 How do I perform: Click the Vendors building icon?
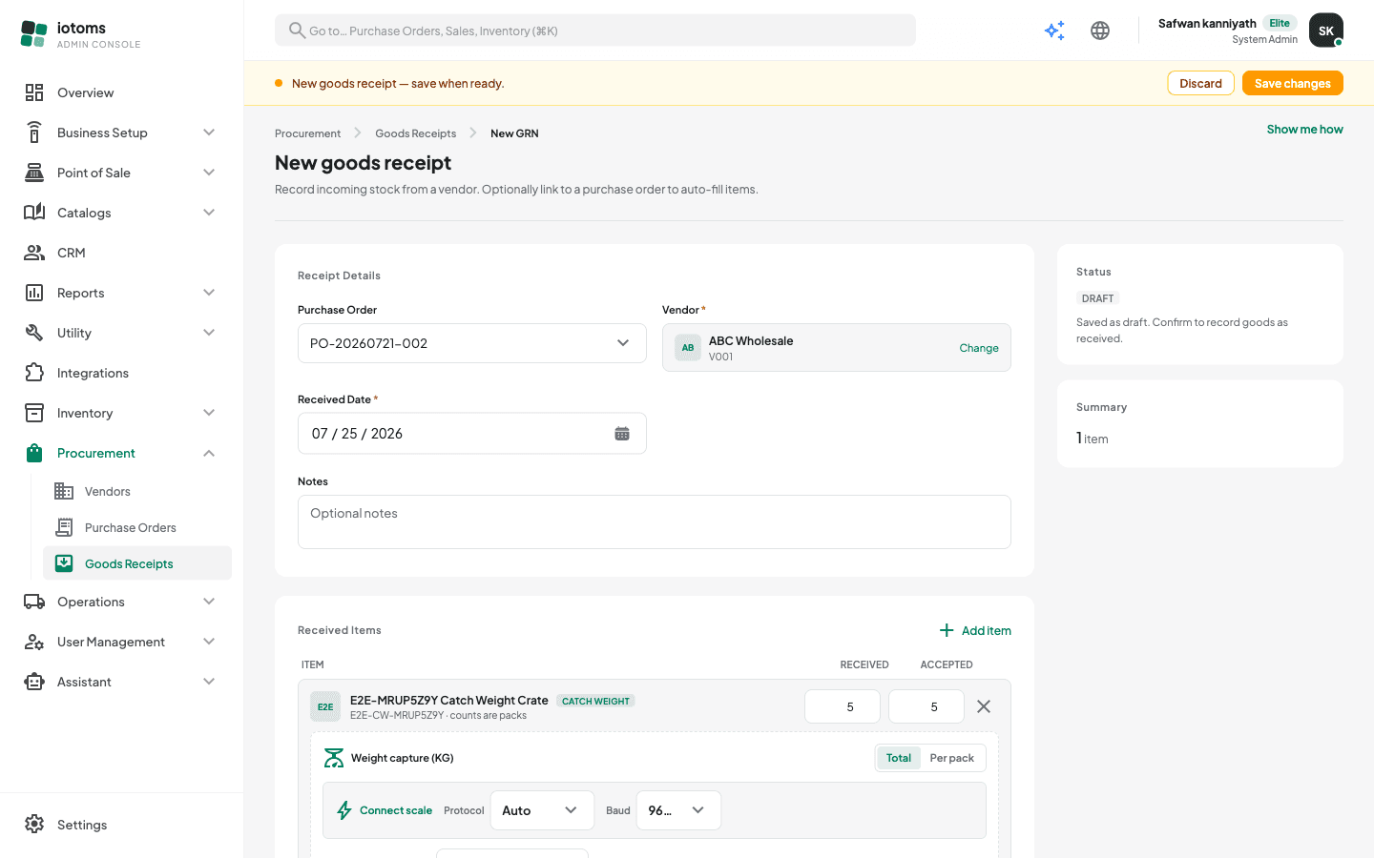(64, 491)
